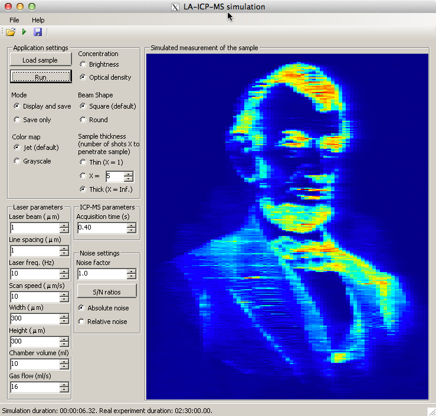The width and height of the screenshot is (436, 416).
Task: Click the simulation duration status bar text
Action: 107,411
